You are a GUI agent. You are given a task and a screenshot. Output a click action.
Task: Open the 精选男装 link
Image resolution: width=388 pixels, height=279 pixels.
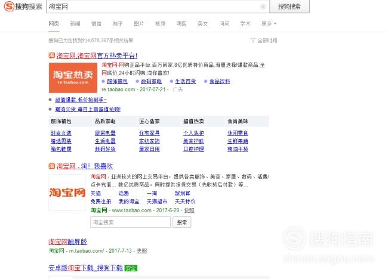point(61,141)
